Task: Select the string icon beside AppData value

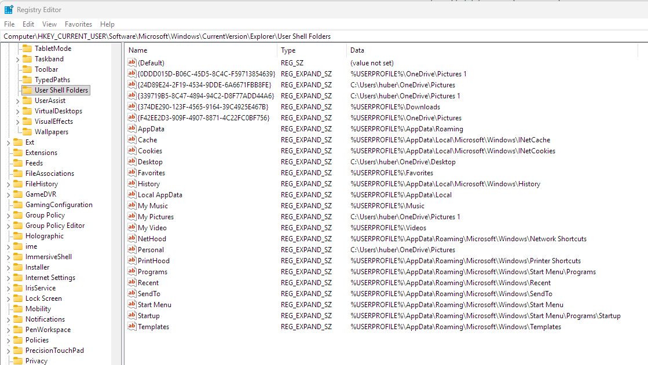Action: pos(132,128)
